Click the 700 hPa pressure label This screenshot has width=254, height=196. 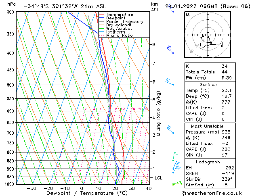pyautogui.click(x=10, y=133)
